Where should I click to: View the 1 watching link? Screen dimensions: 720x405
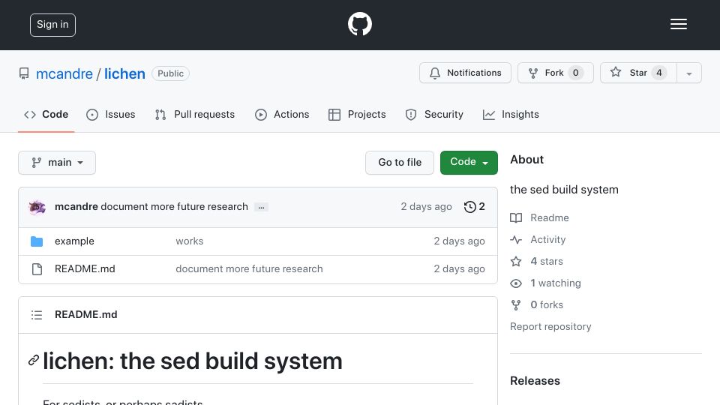tap(556, 283)
